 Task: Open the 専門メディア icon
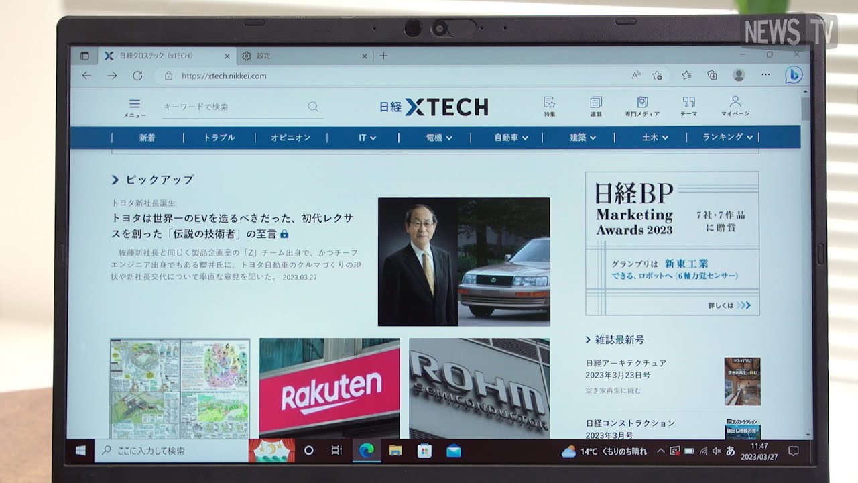point(642,106)
